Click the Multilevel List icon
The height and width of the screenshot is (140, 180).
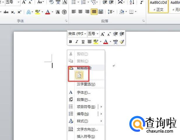pyautogui.click(x=93, y=2)
